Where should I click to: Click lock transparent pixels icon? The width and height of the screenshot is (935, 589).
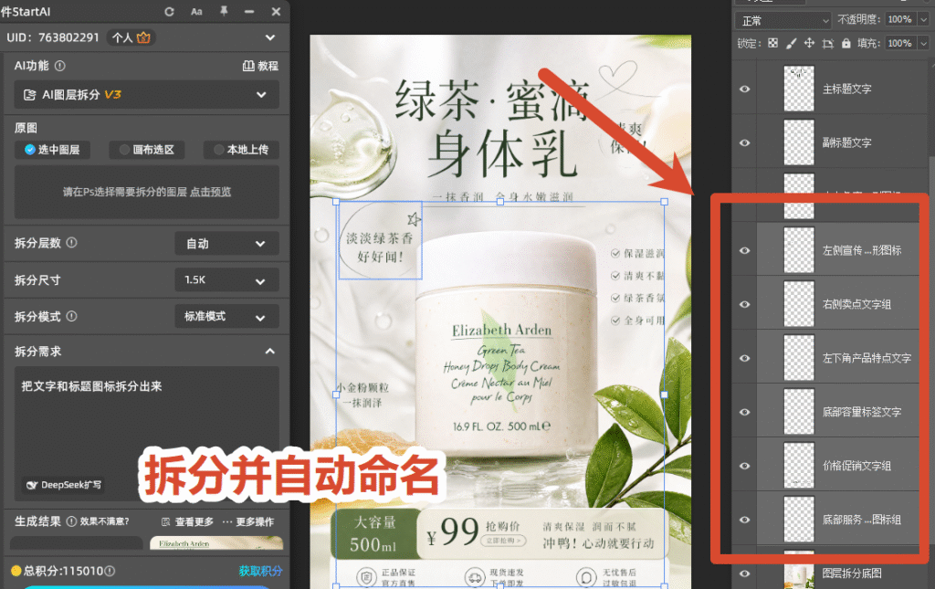click(x=772, y=43)
